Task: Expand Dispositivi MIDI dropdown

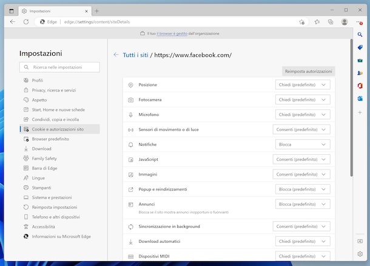Action: (x=303, y=256)
